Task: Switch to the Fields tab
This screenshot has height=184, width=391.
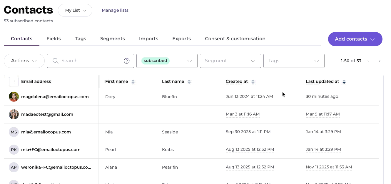Action: pos(54,39)
